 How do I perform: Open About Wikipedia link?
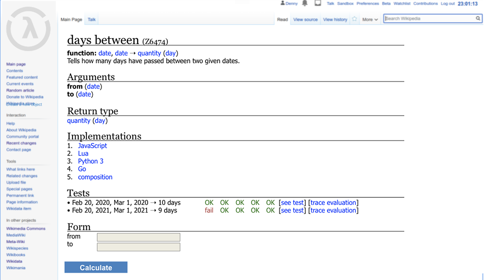(21, 130)
